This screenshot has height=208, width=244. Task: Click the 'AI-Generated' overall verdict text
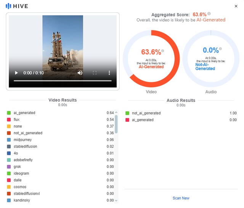pos(211,20)
